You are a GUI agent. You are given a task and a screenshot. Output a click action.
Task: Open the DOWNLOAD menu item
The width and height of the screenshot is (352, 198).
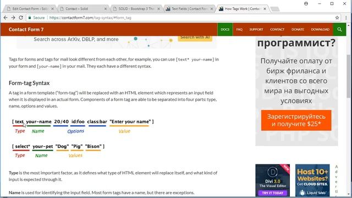click(320, 29)
